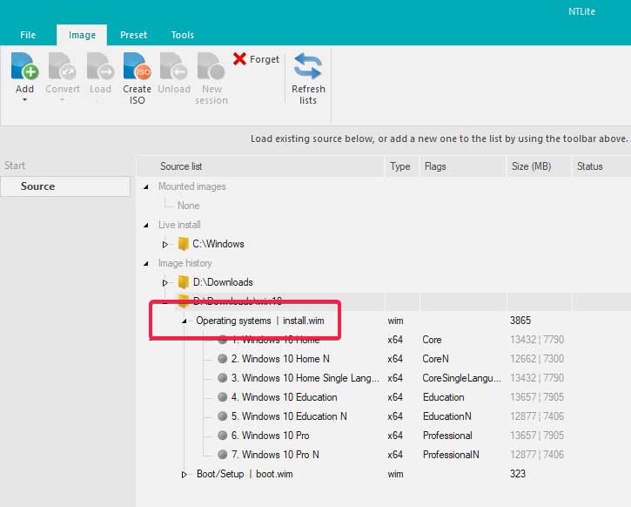Click gray status dot for 6. Windows 10 Pro
Viewport: 631px width, 507px height.
tap(222, 436)
